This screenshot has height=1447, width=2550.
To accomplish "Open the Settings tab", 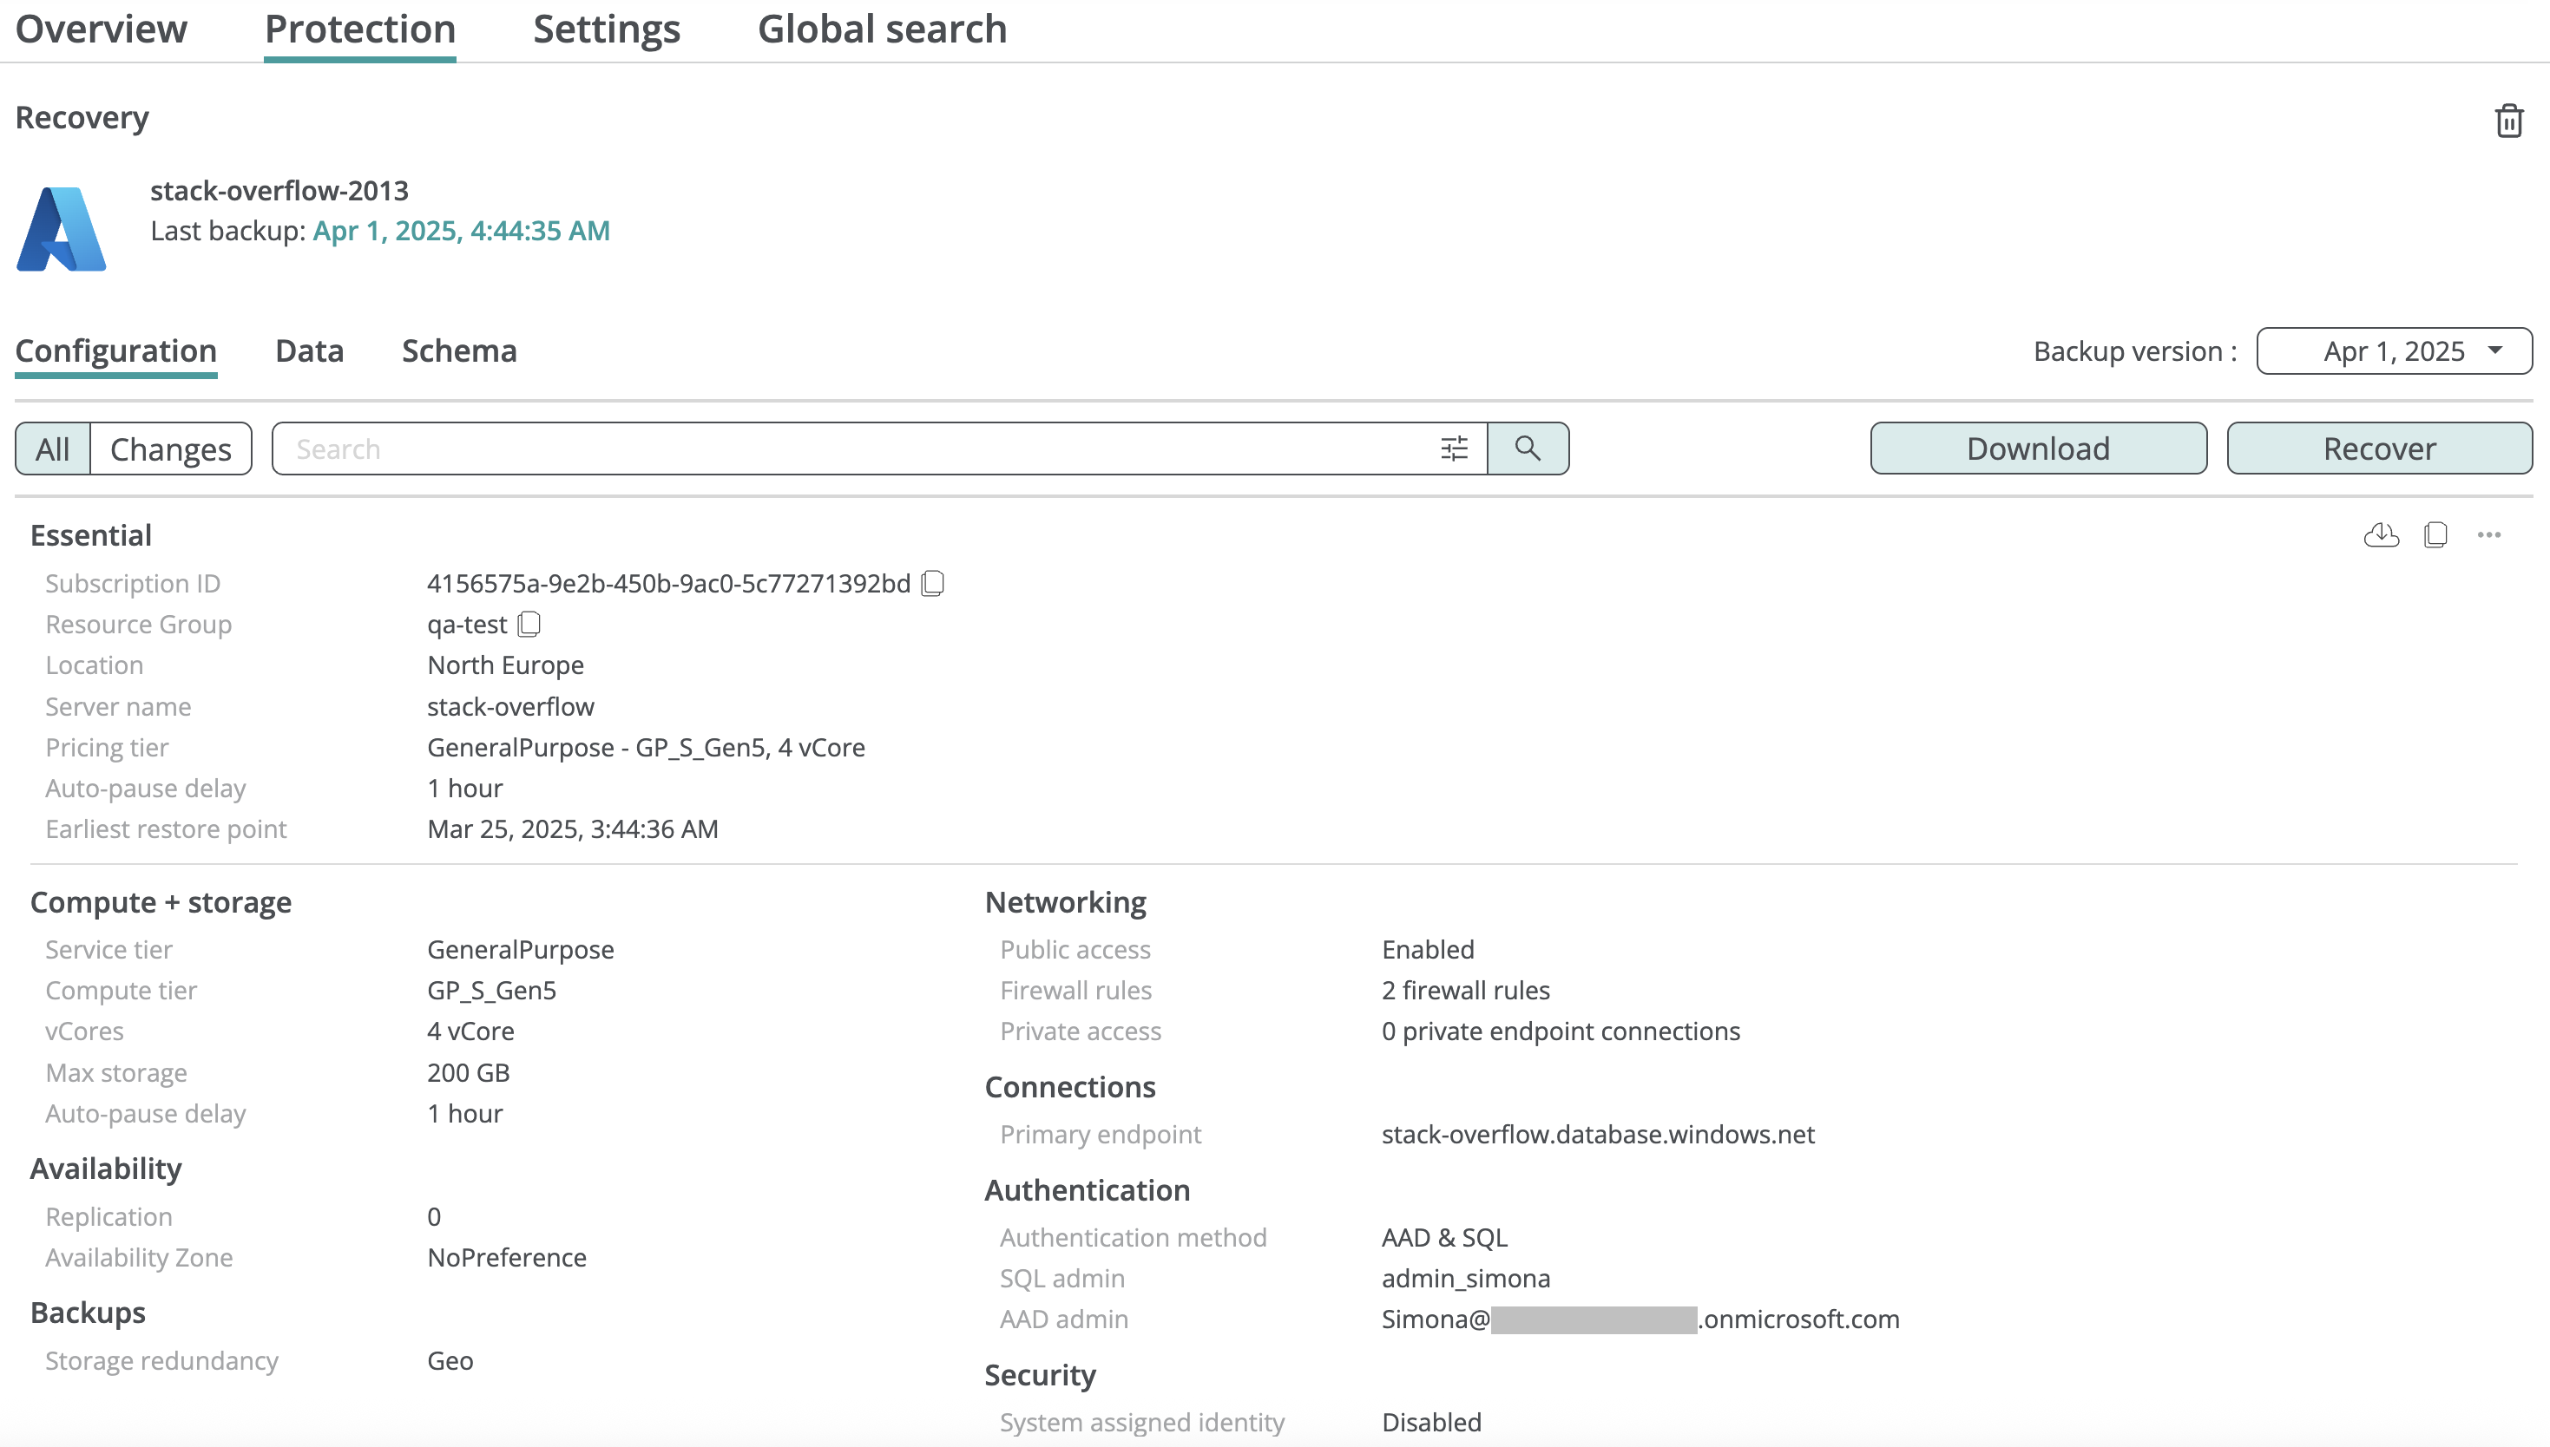I will point(607,29).
